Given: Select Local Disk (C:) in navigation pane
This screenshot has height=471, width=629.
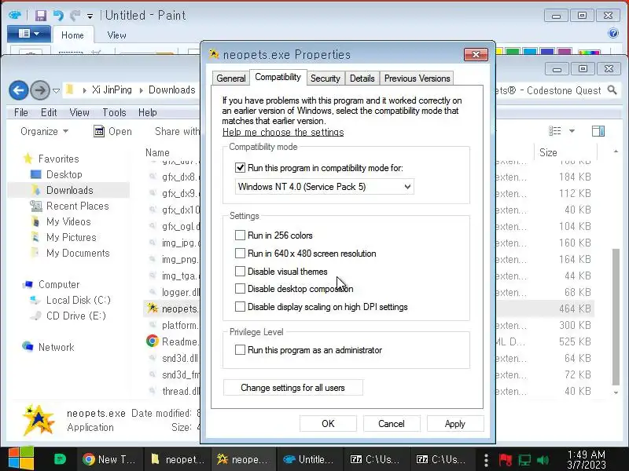Looking at the screenshot, I should (78, 300).
